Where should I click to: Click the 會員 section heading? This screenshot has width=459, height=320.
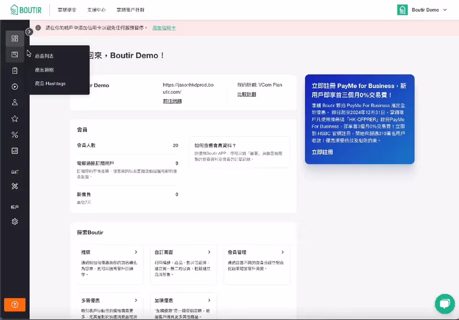click(x=82, y=130)
